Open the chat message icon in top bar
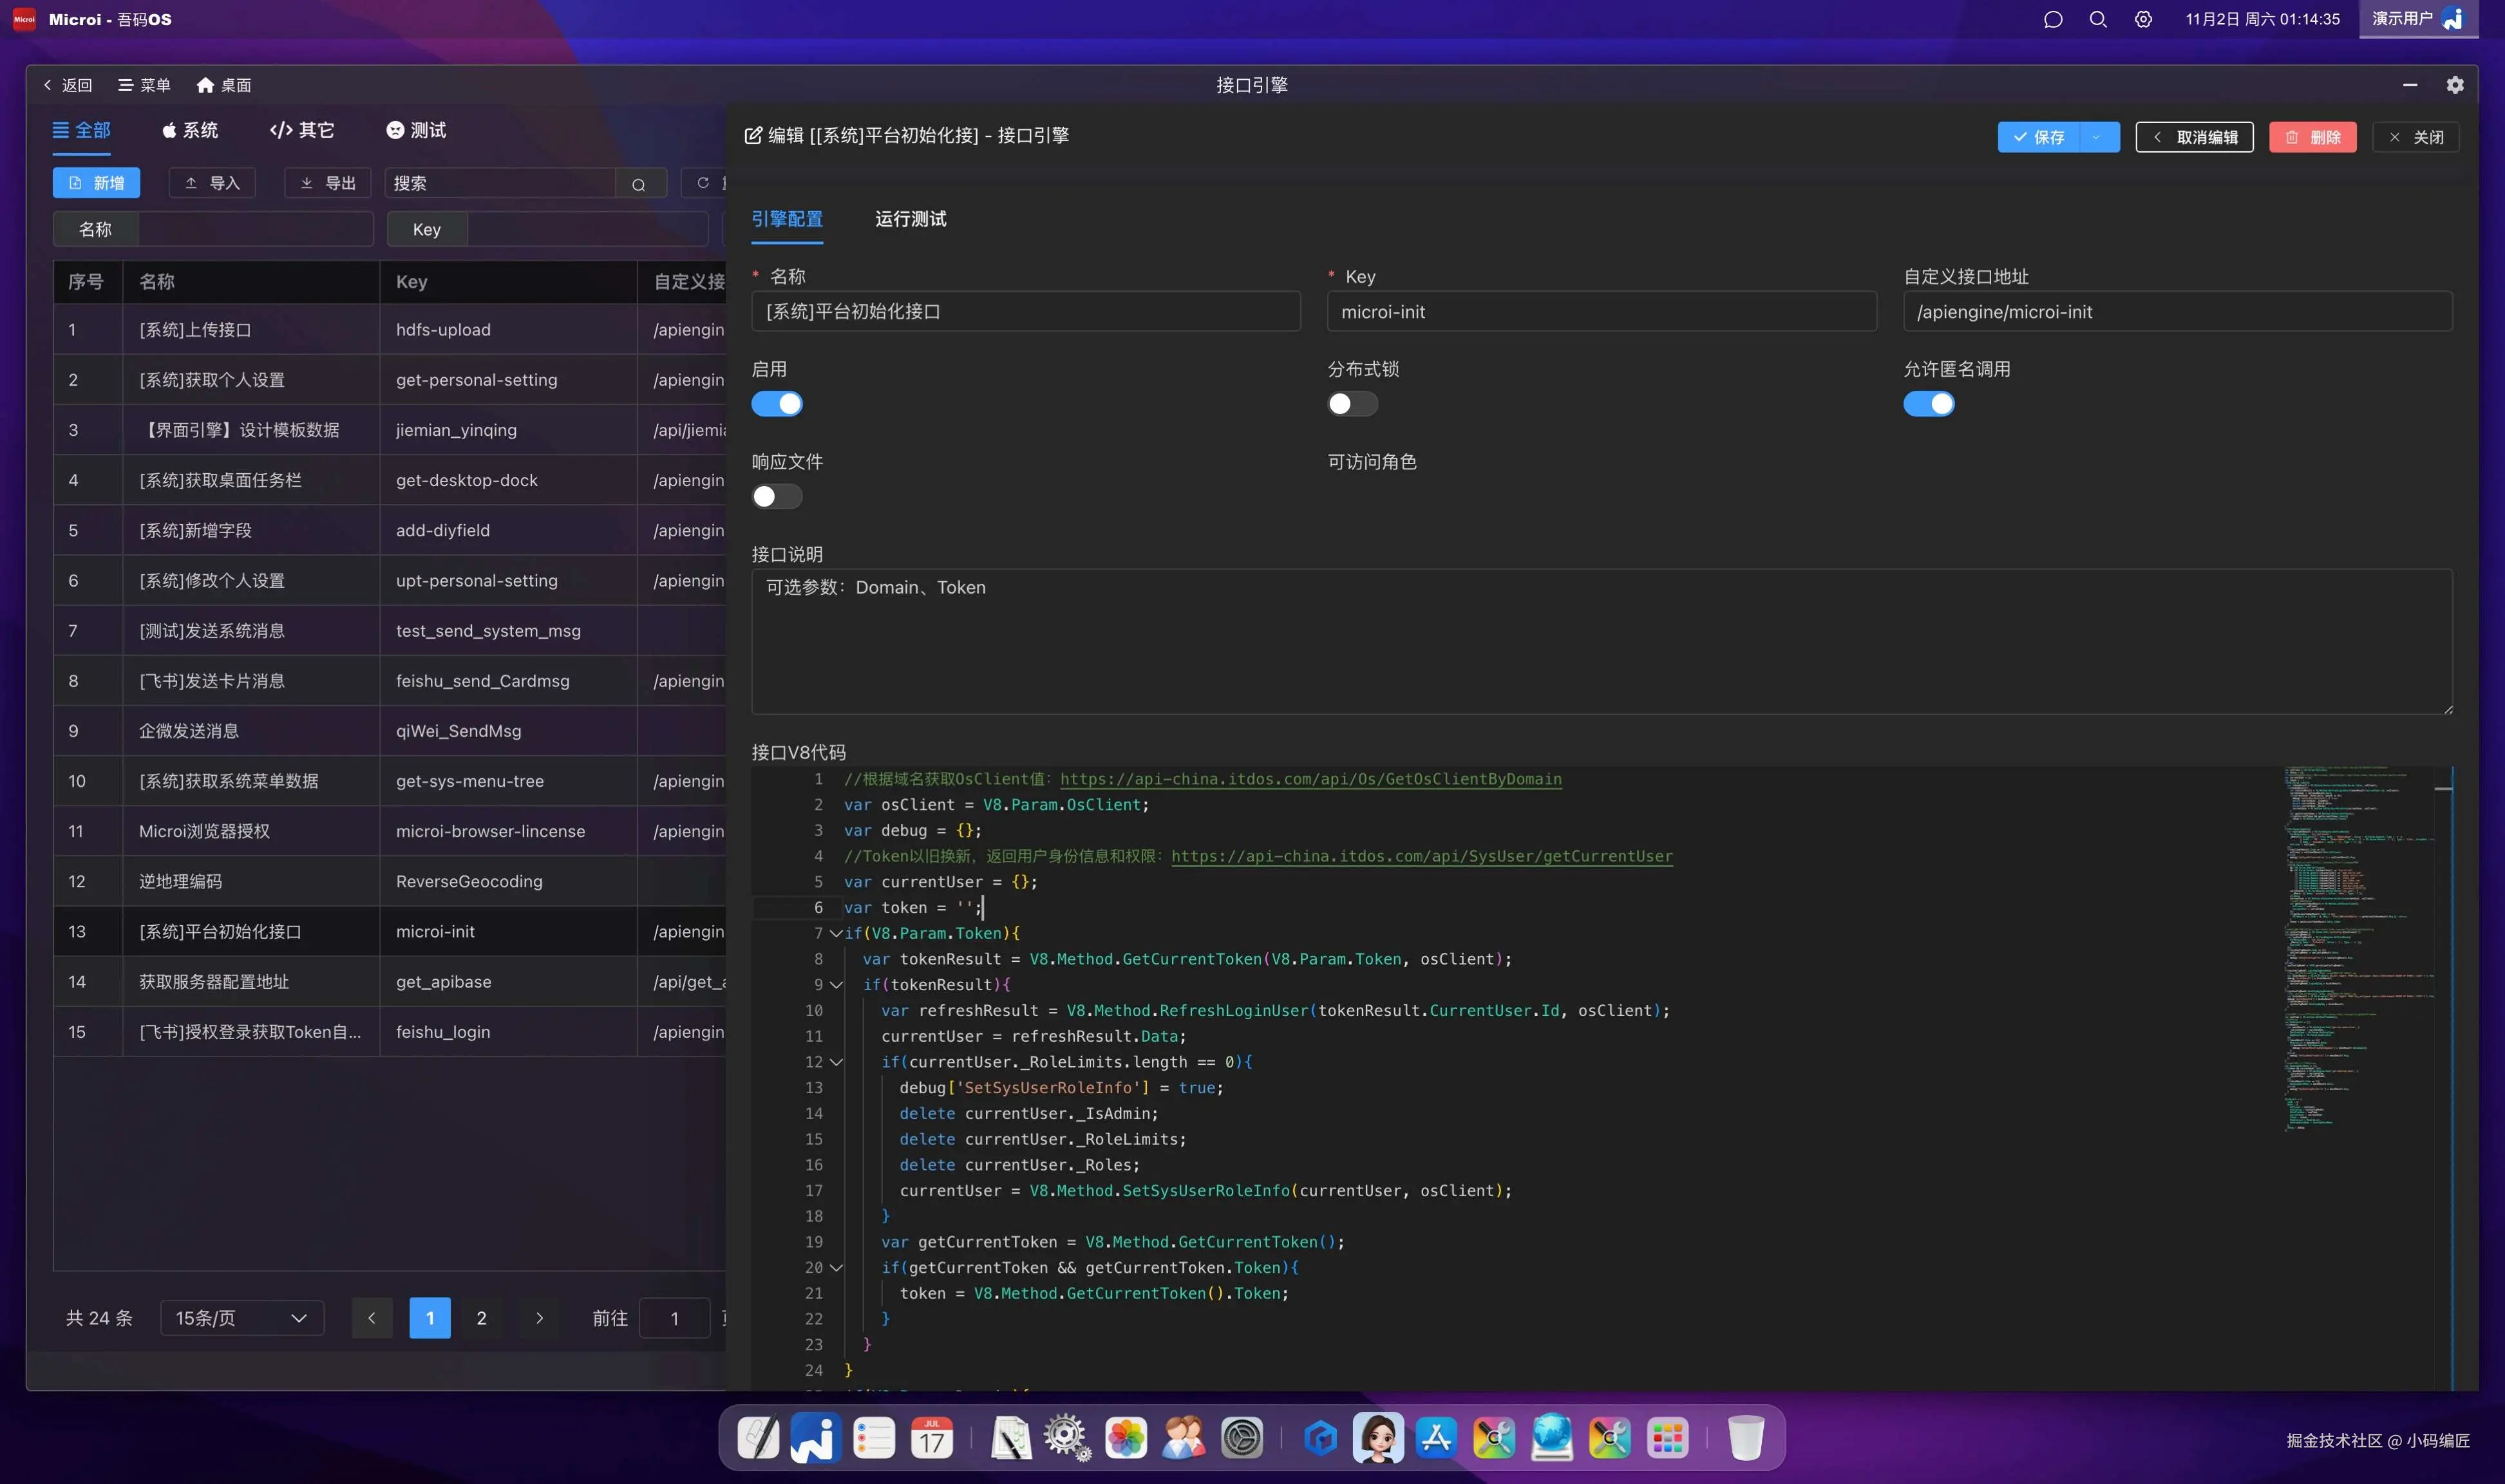The height and width of the screenshot is (1484, 2505). [2053, 19]
